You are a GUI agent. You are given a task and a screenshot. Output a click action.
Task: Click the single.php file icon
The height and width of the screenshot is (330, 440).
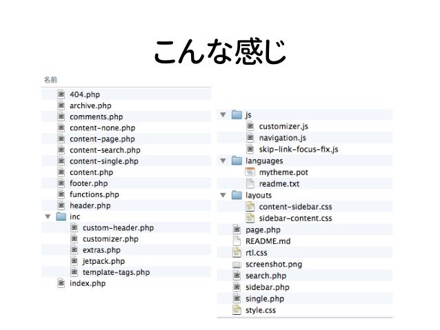coord(237,298)
